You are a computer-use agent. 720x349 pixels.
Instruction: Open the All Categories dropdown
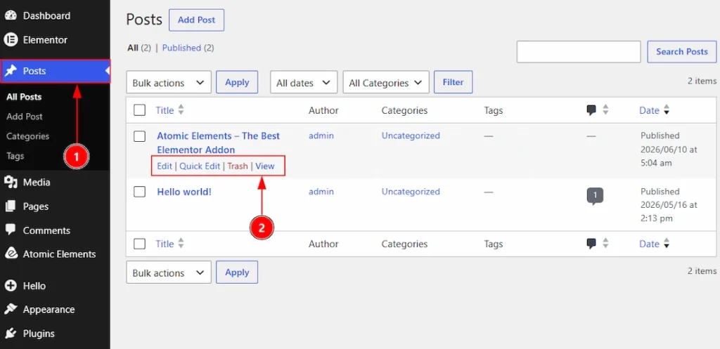[x=386, y=83]
